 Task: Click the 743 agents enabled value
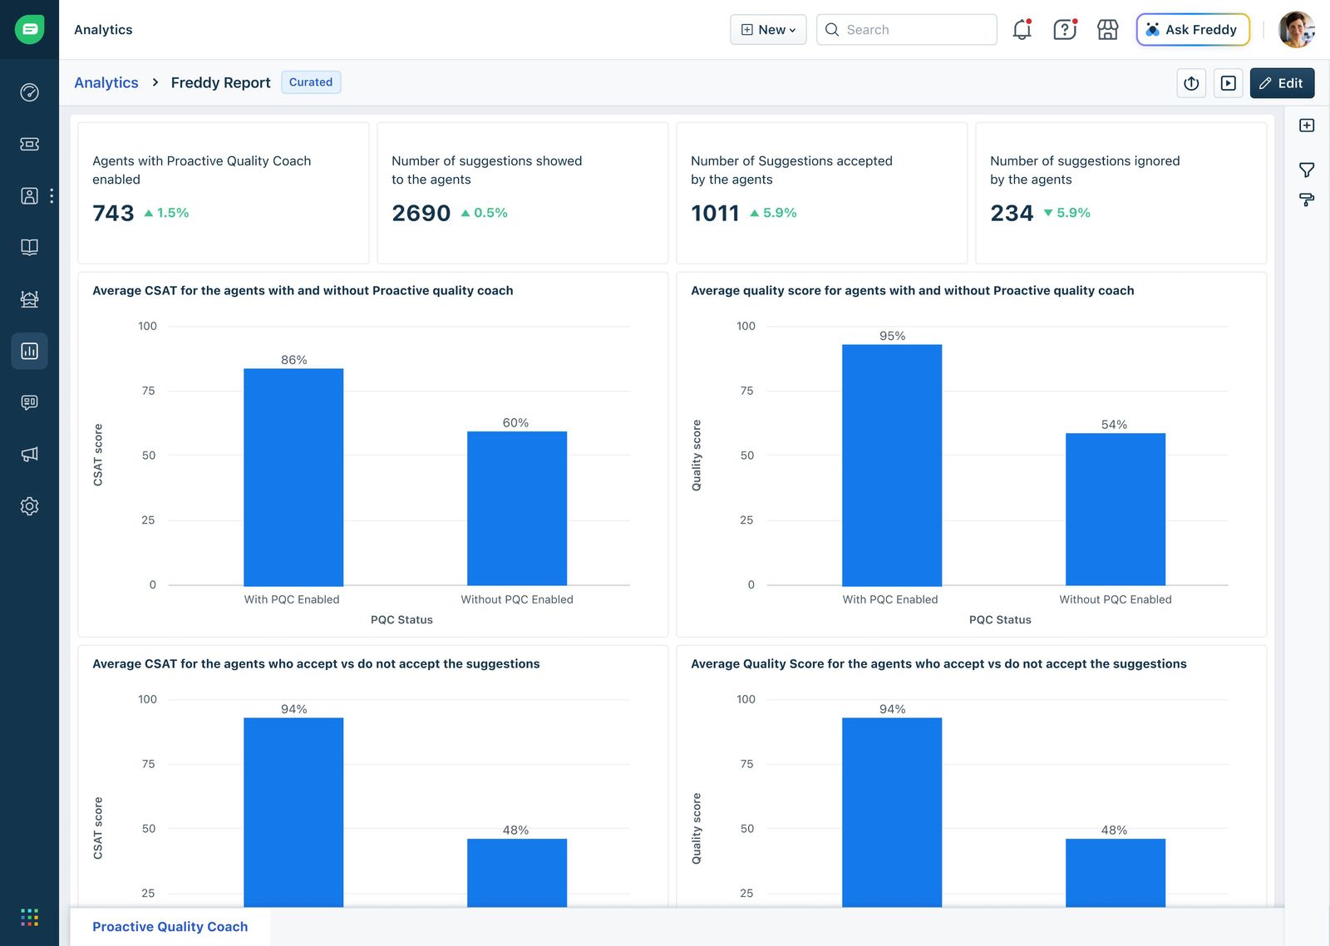point(113,214)
